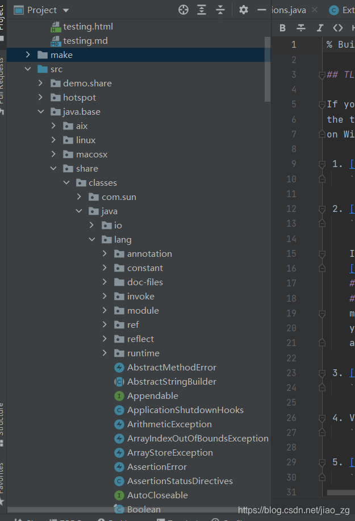
Task: Toggle fold marker at editor line 9
Action: click(x=322, y=164)
